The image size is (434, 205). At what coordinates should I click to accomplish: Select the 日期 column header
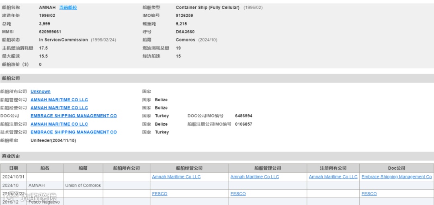[14, 168]
